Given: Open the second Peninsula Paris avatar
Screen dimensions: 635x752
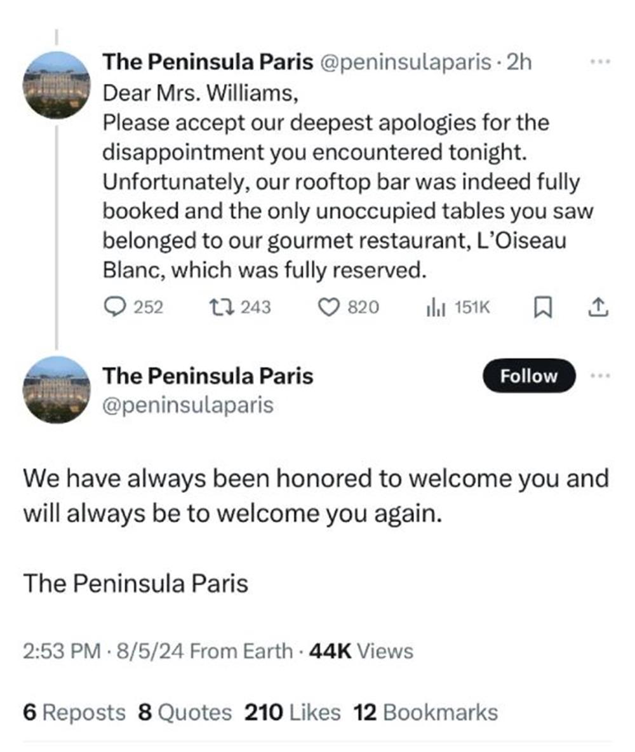Looking at the screenshot, I should pyautogui.click(x=57, y=389).
